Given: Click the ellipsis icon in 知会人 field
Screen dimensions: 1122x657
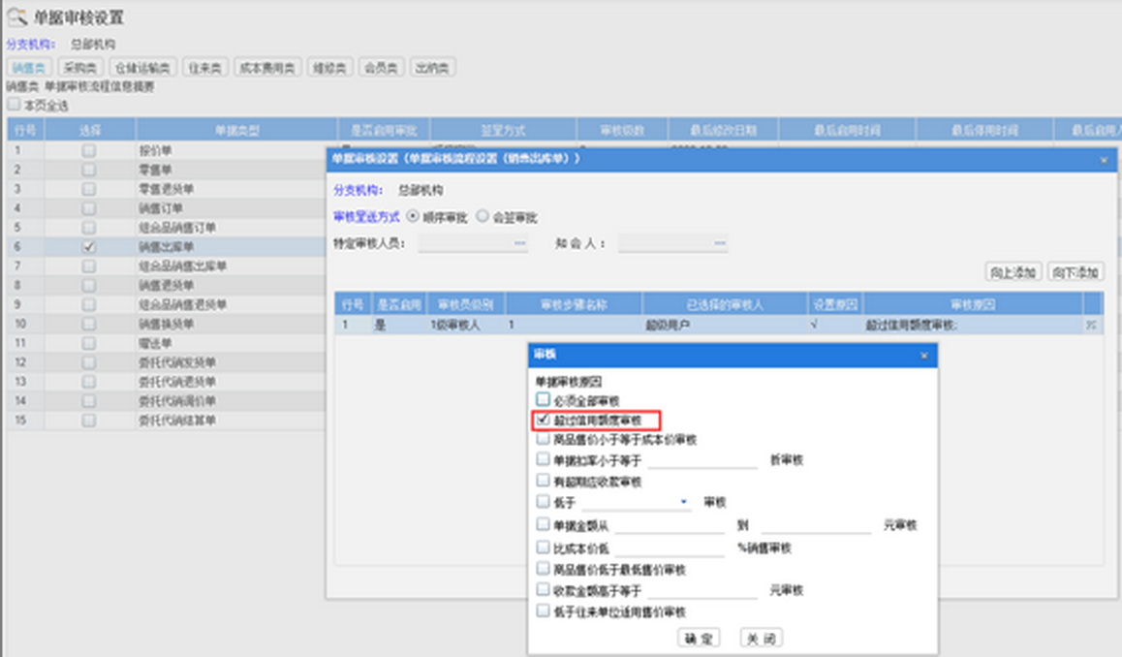Looking at the screenshot, I should tap(719, 244).
